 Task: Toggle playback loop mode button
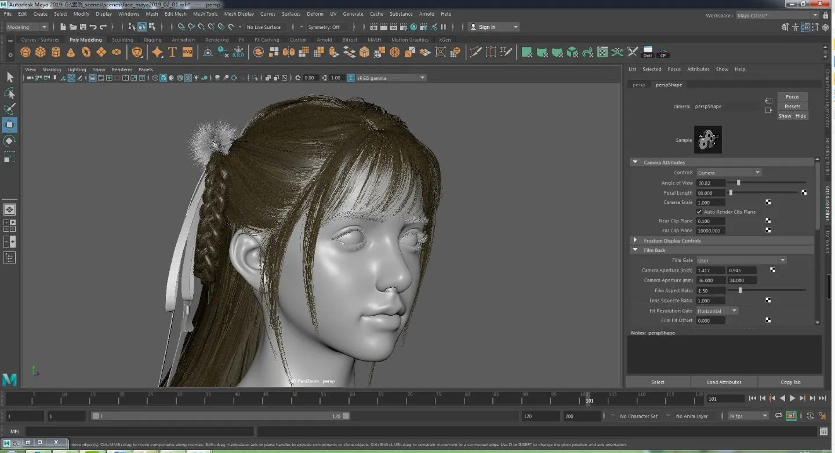[x=779, y=416]
